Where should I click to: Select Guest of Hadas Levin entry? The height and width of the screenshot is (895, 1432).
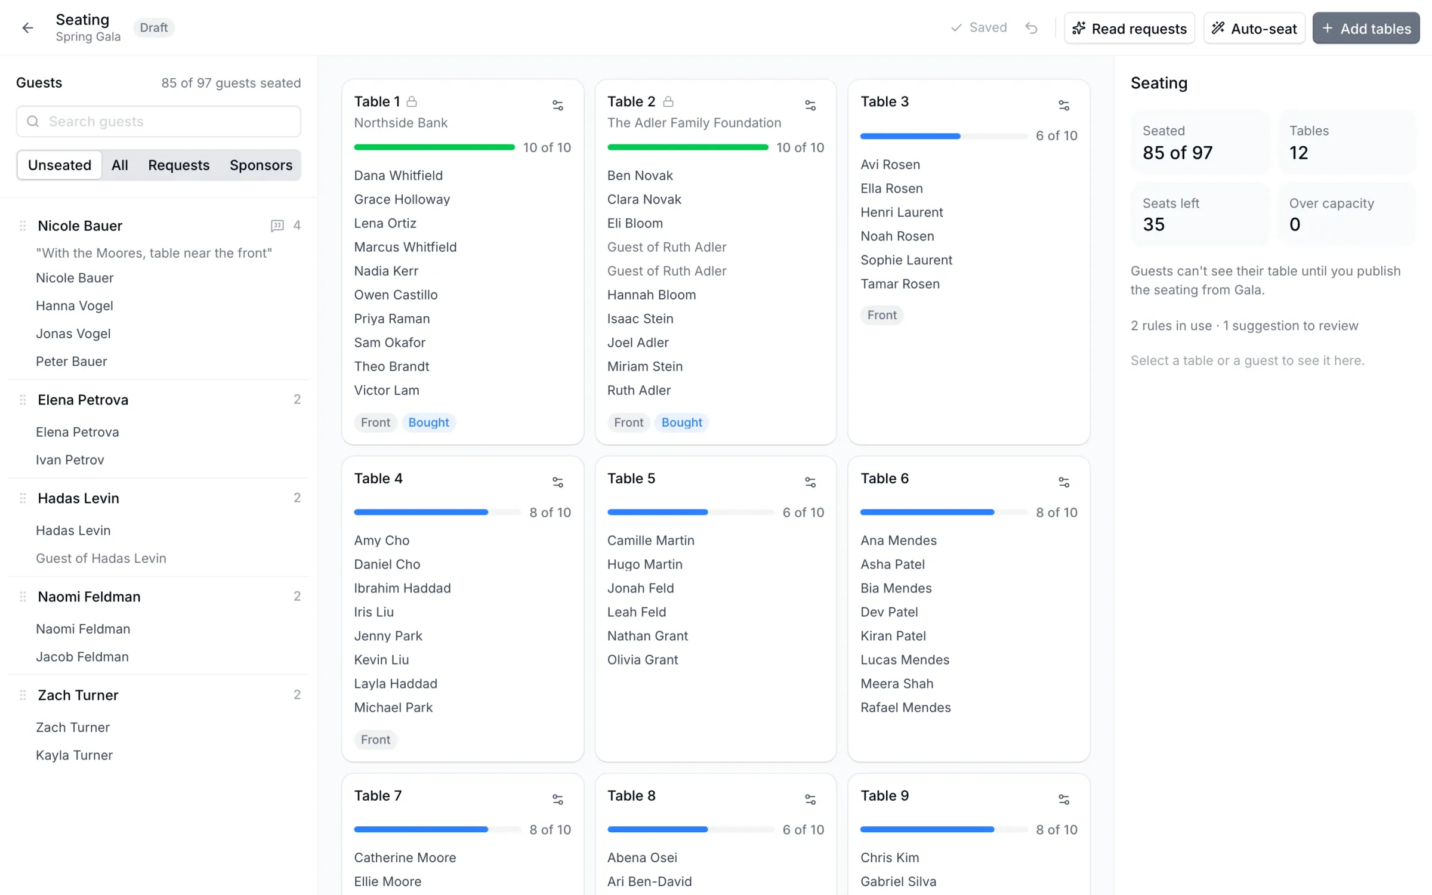click(x=101, y=558)
